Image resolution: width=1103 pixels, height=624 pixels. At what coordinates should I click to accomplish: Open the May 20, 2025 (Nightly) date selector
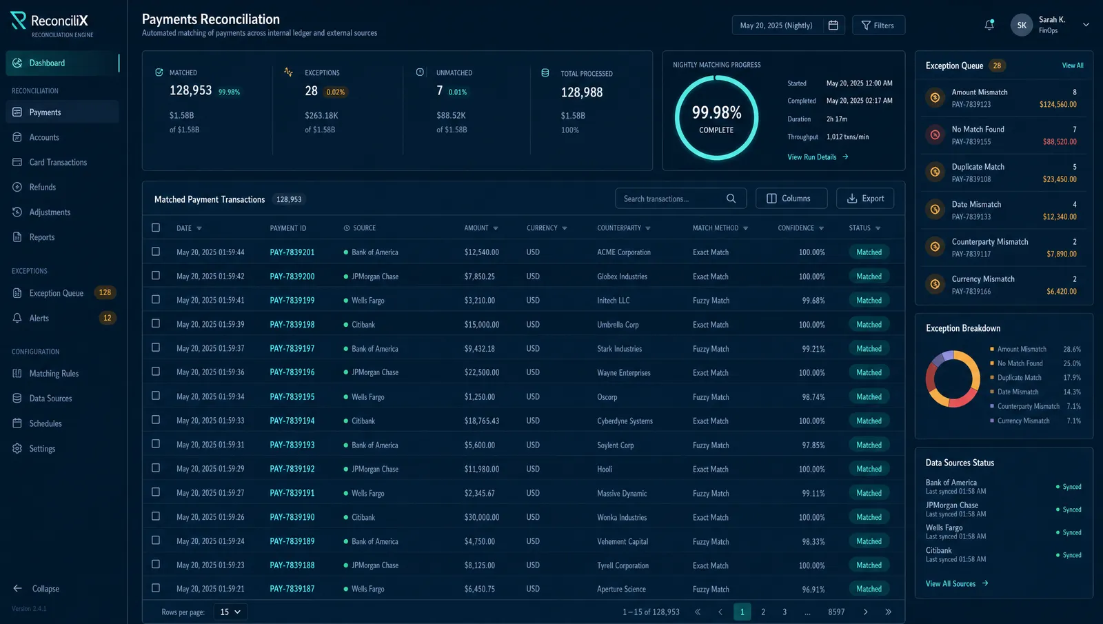point(788,25)
